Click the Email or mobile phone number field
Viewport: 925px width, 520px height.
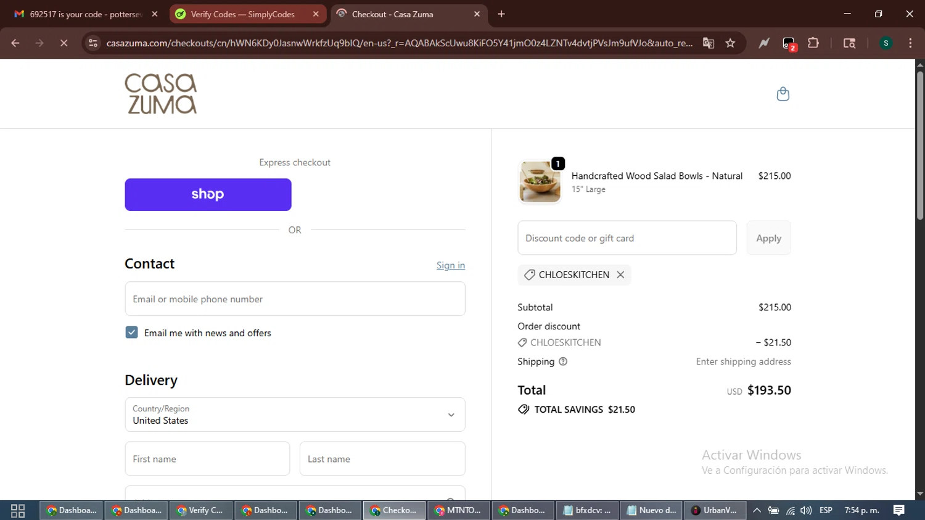pyautogui.click(x=295, y=299)
